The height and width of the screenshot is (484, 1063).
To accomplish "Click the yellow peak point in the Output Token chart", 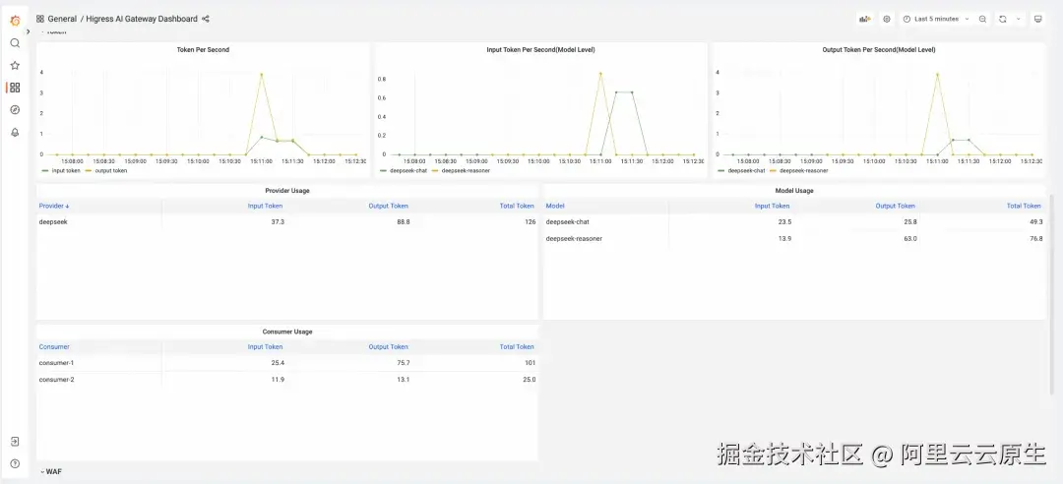I will tap(937, 75).
